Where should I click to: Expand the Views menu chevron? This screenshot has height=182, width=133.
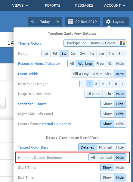[x=27, y=5]
